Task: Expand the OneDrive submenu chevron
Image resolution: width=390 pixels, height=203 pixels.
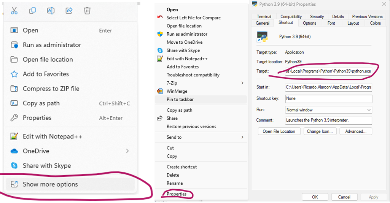Action: point(127,151)
